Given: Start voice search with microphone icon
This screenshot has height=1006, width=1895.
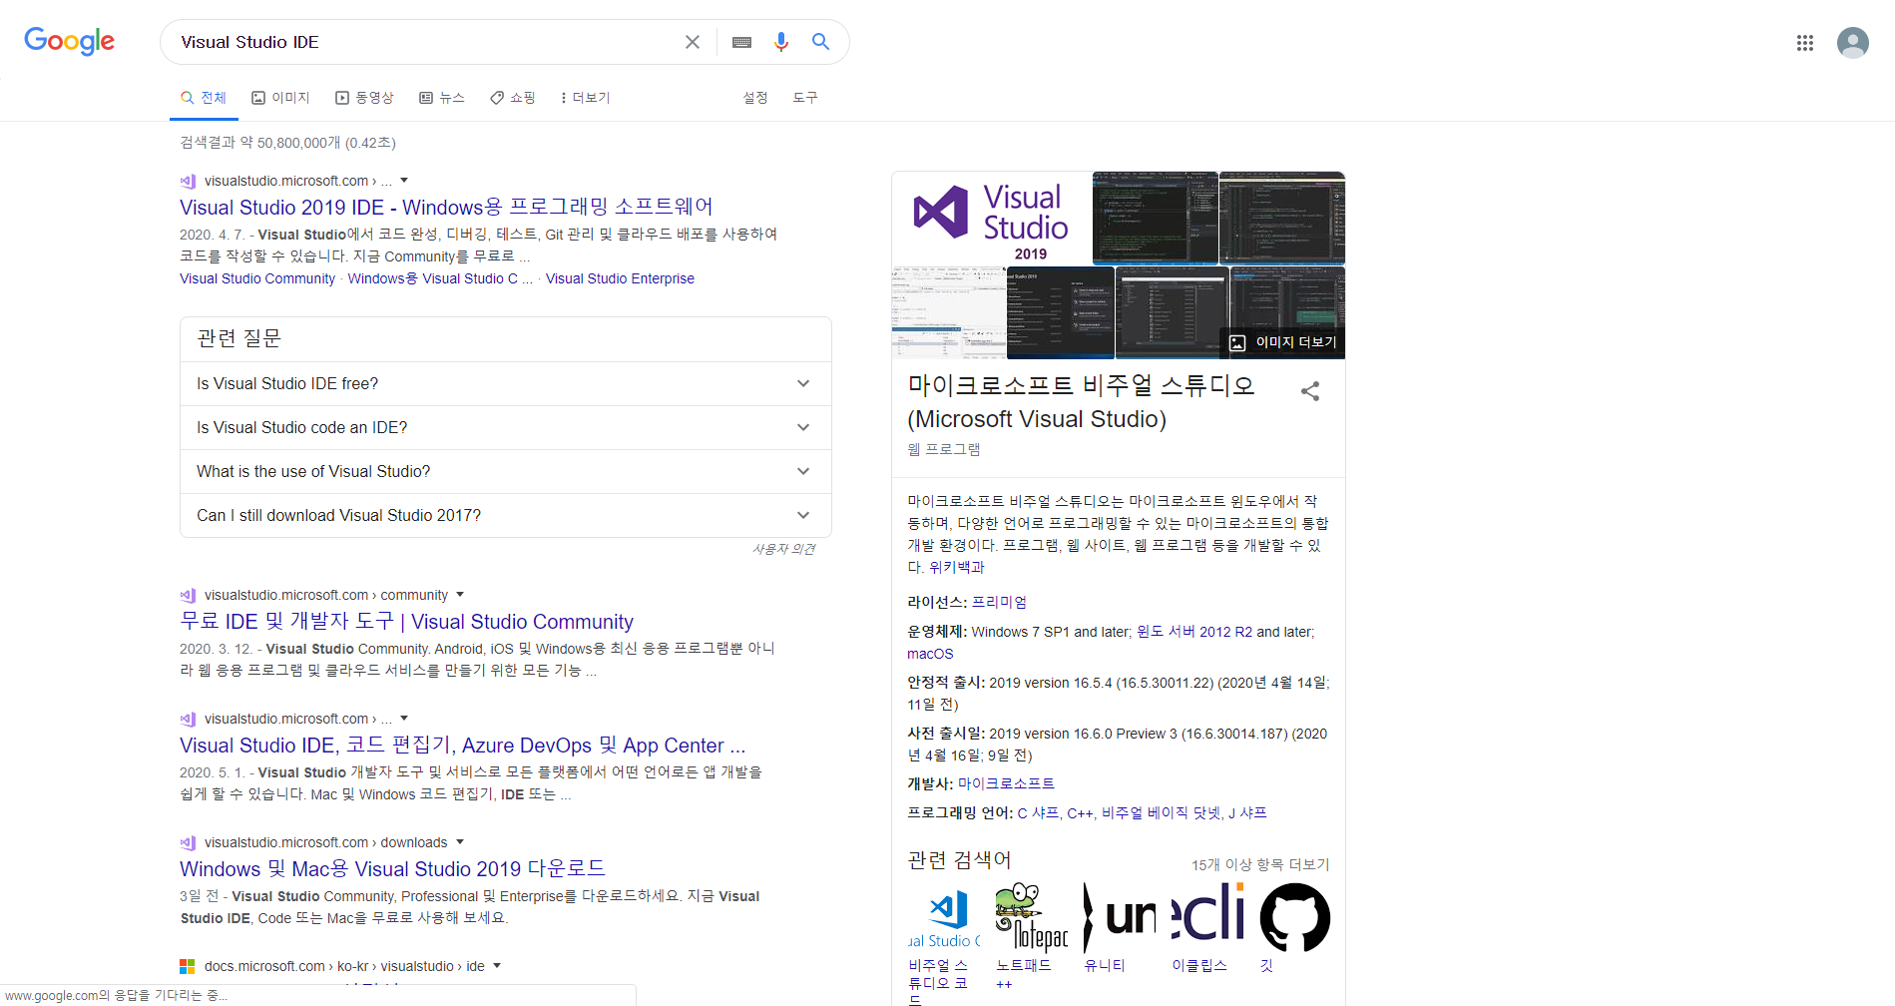Looking at the screenshot, I should click(781, 42).
